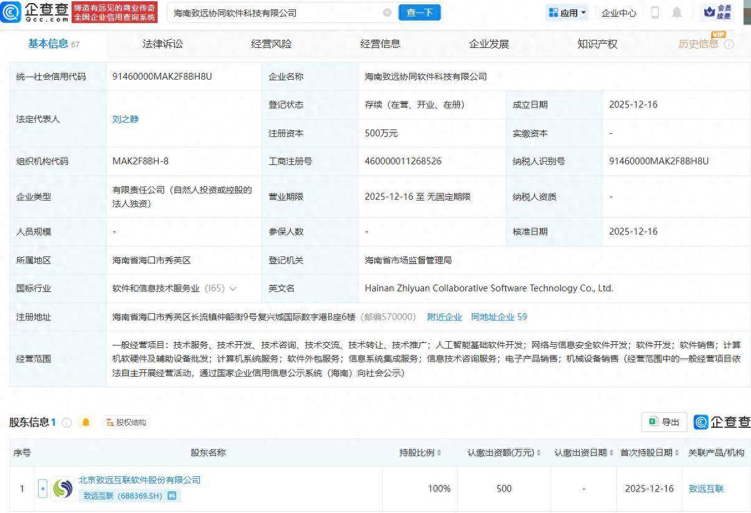The image size is (751, 513).
Task: Export shareholder data via the 导出 Excel icon
Action: point(664,422)
